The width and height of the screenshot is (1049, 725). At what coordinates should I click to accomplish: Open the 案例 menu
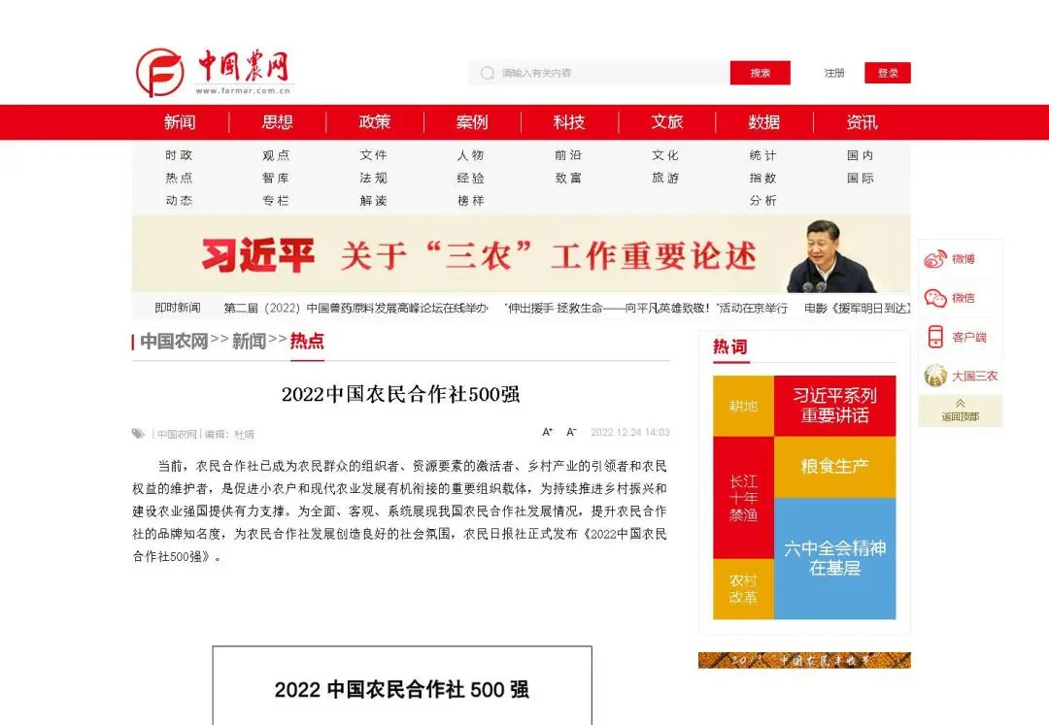coord(472,122)
